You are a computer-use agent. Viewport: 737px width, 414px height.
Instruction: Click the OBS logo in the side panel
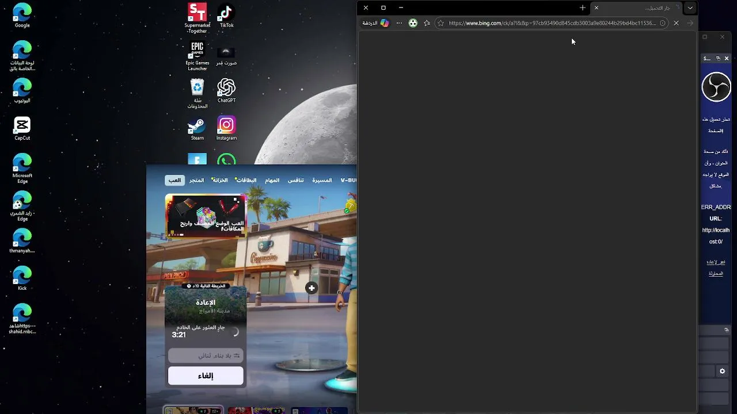click(x=716, y=87)
